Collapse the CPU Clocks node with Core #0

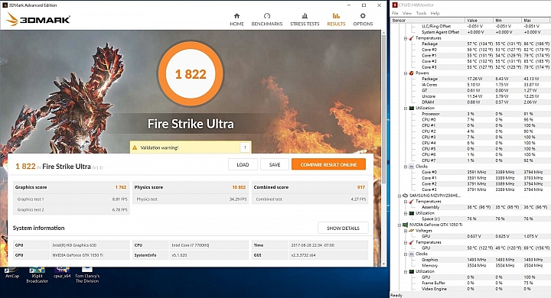coord(406,167)
